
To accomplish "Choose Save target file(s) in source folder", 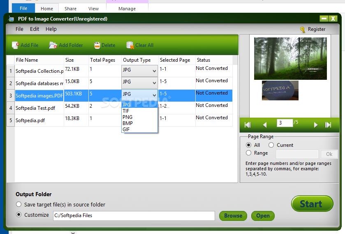I will (x=19, y=204).
